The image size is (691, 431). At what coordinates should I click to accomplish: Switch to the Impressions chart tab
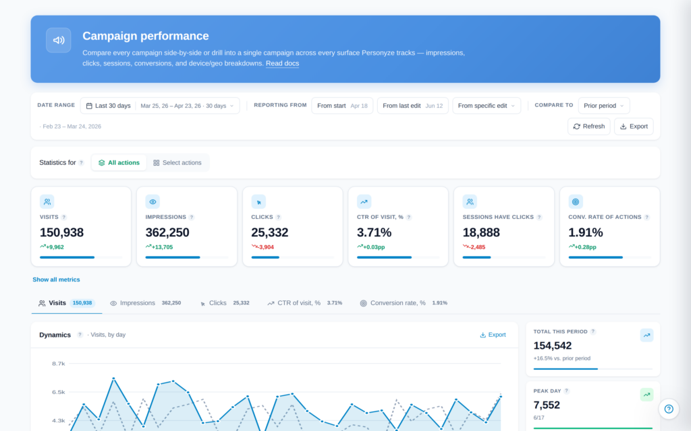point(146,303)
